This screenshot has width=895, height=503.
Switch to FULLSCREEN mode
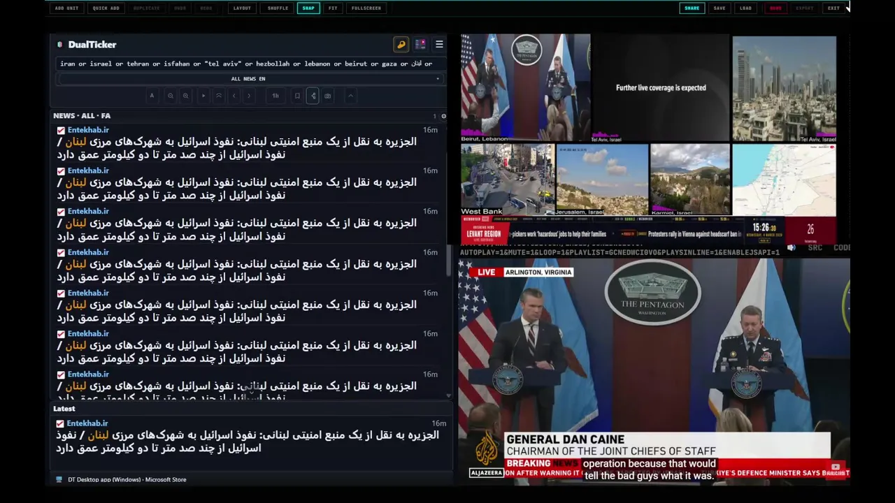click(366, 8)
